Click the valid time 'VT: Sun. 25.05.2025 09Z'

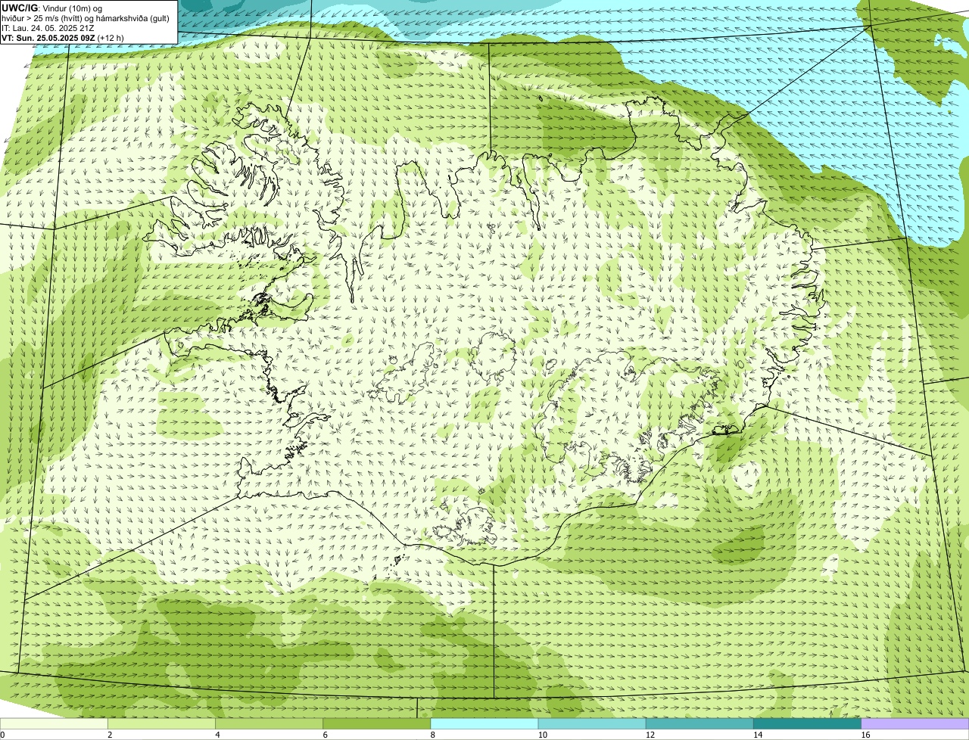click(x=48, y=37)
